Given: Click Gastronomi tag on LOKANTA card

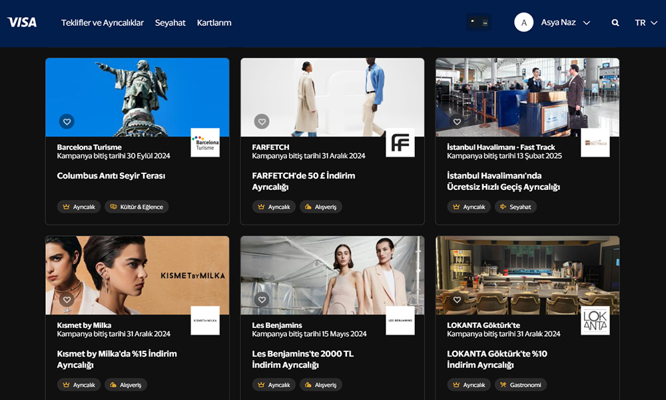Looking at the screenshot, I should [x=521, y=385].
